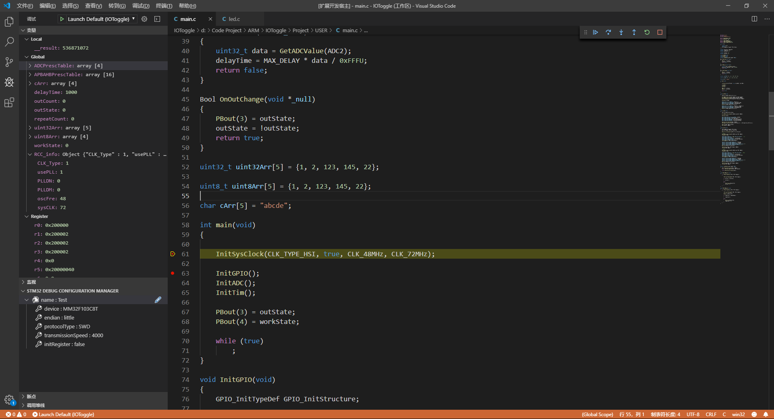Viewport: 774px width, 419px height.
Task: Step Out in the debug toolbar
Action: tap(634, 32)
